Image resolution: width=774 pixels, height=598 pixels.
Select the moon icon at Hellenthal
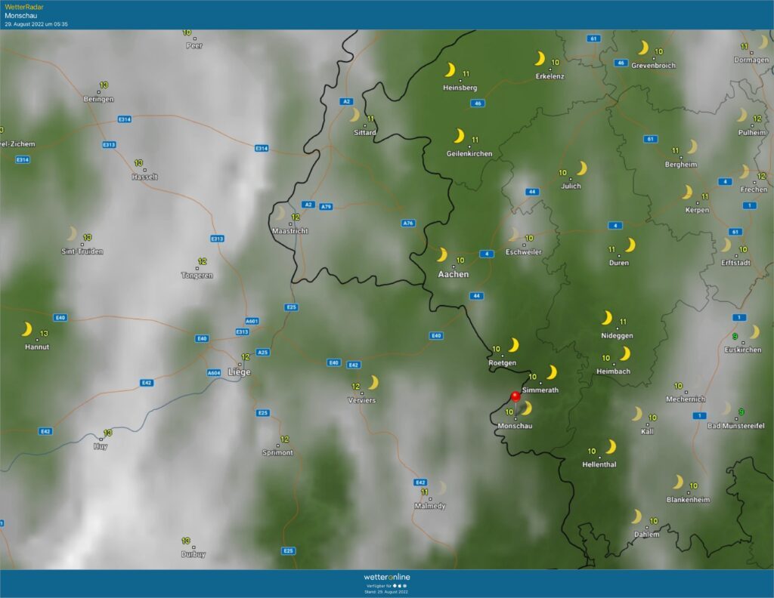click(x=611, y=447)
